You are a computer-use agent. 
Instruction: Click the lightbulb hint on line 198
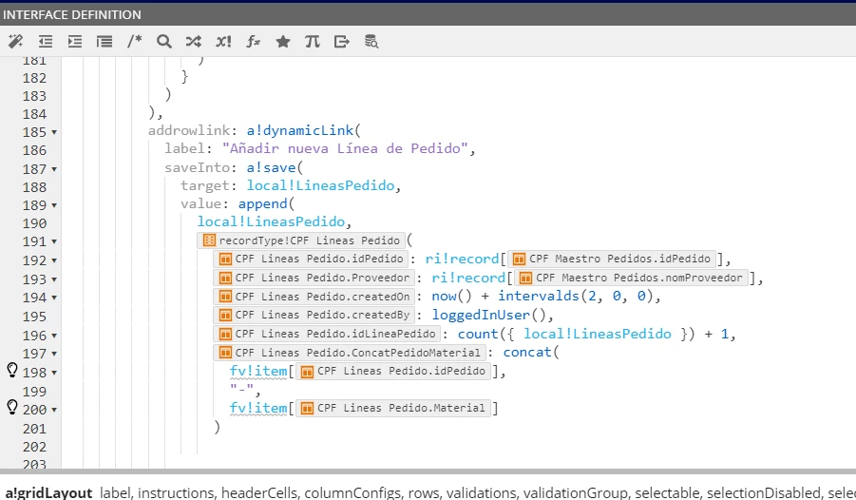pyautogui.click(x=12, y=370)
